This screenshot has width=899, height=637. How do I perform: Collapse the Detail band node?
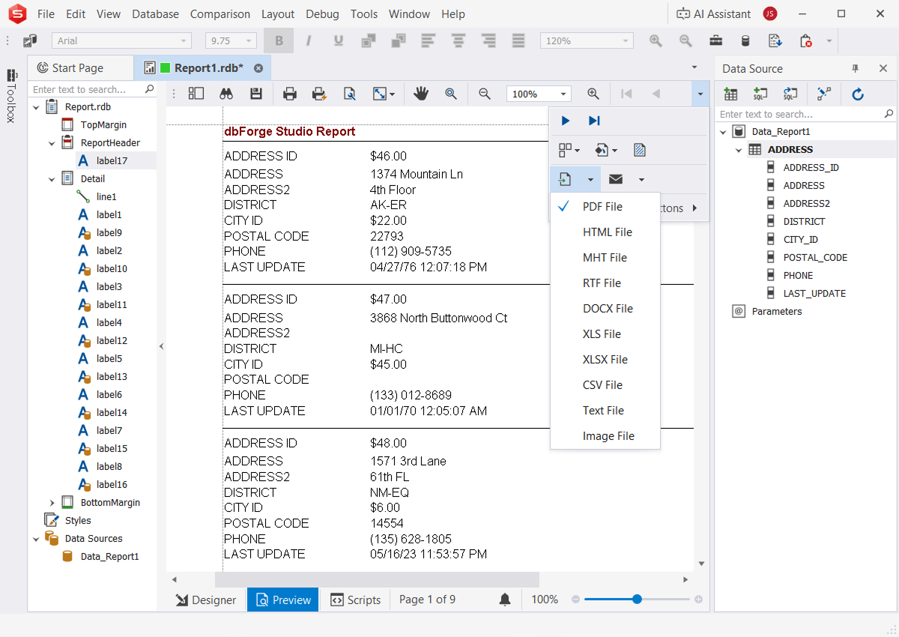pos(52,179)
